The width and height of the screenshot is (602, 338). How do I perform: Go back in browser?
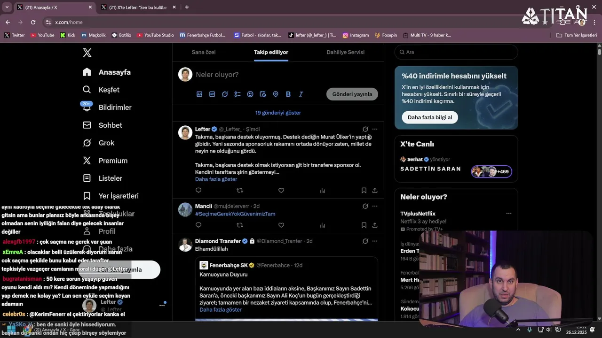8,22
